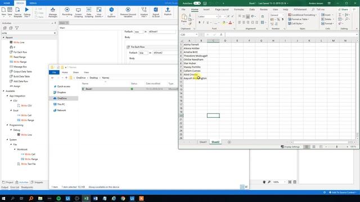This screenshot has width=360, height=202.
Task: Open the Excel Name Box dropdown
Action: pyautogui.click(x=196, y=35)
